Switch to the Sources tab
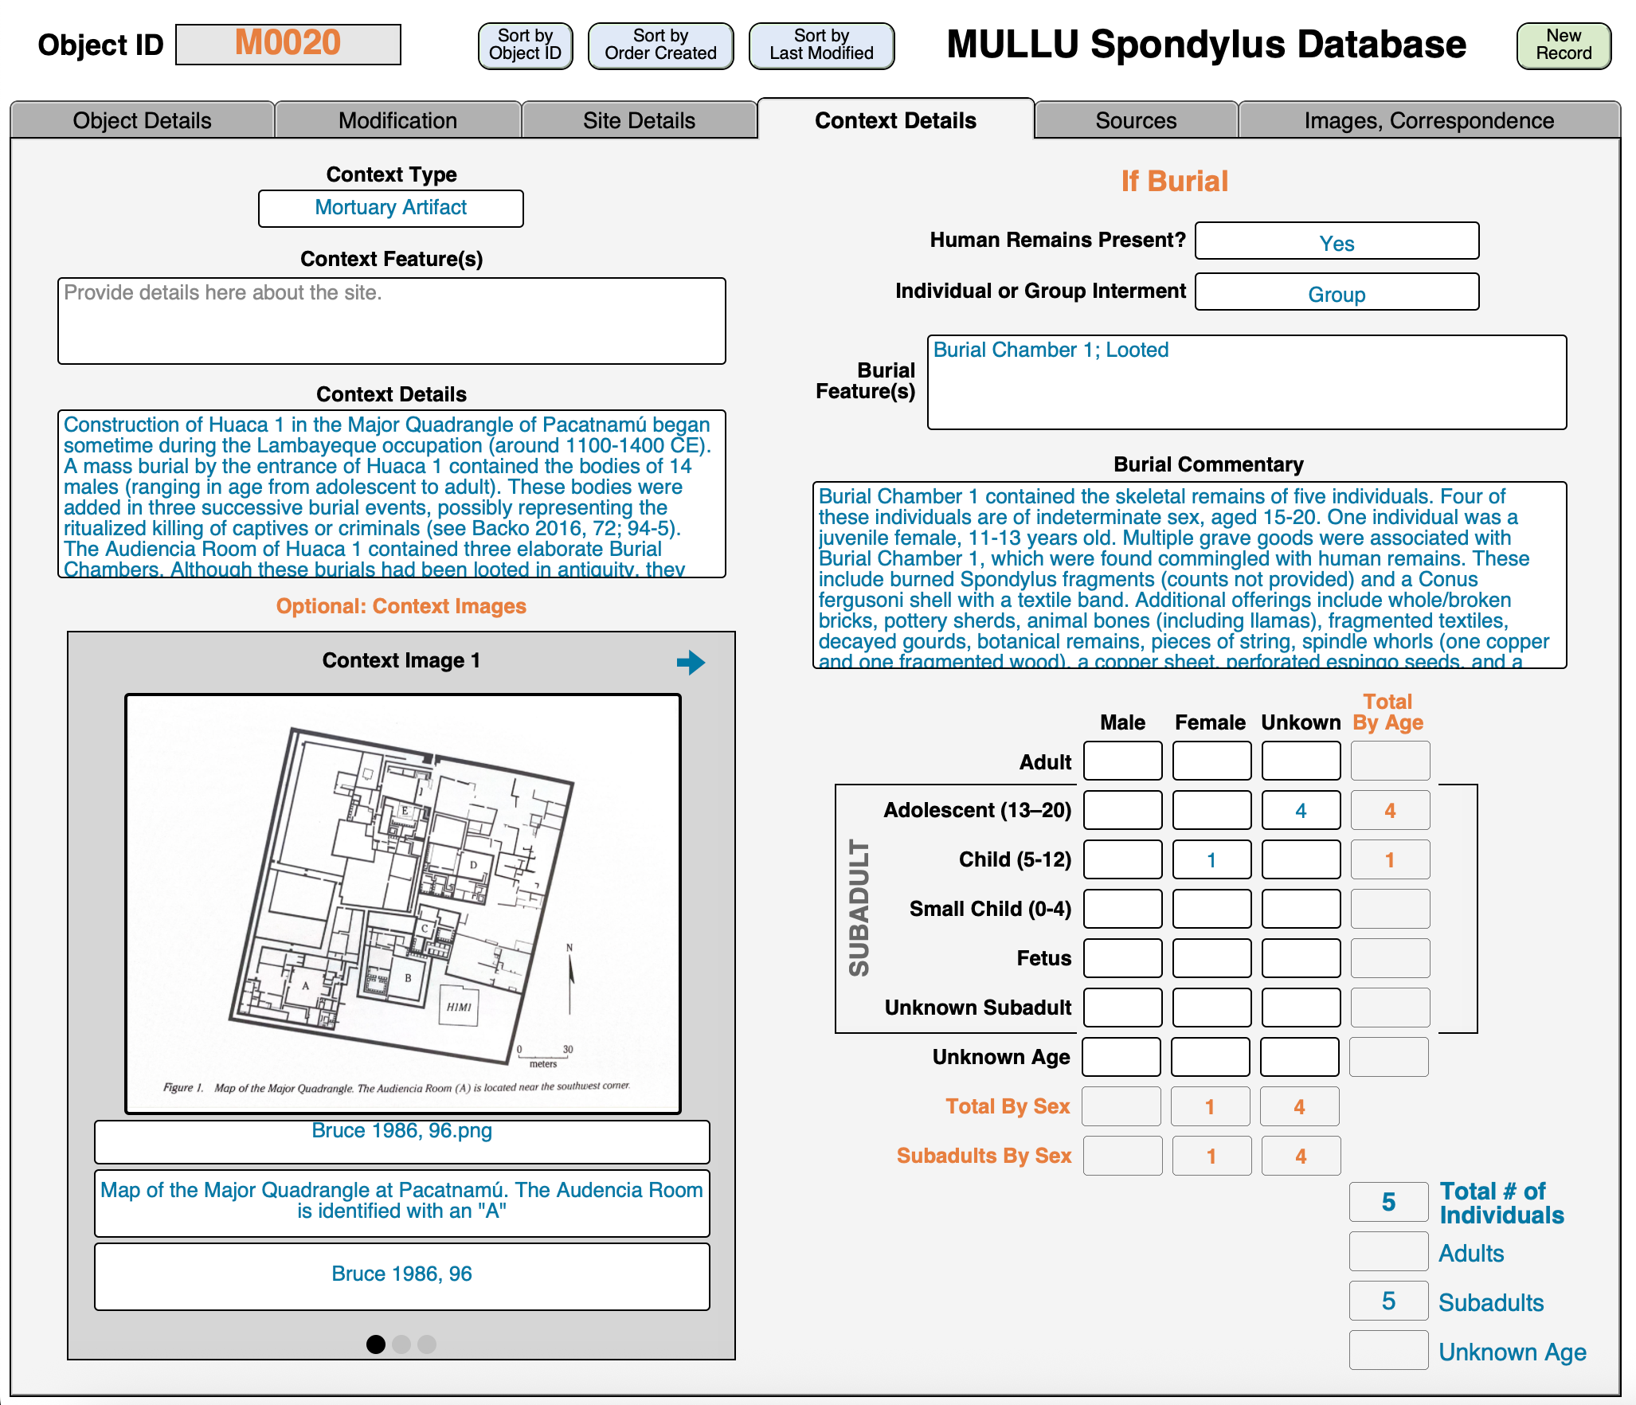1636x1405 pixels. (1135, 120)
